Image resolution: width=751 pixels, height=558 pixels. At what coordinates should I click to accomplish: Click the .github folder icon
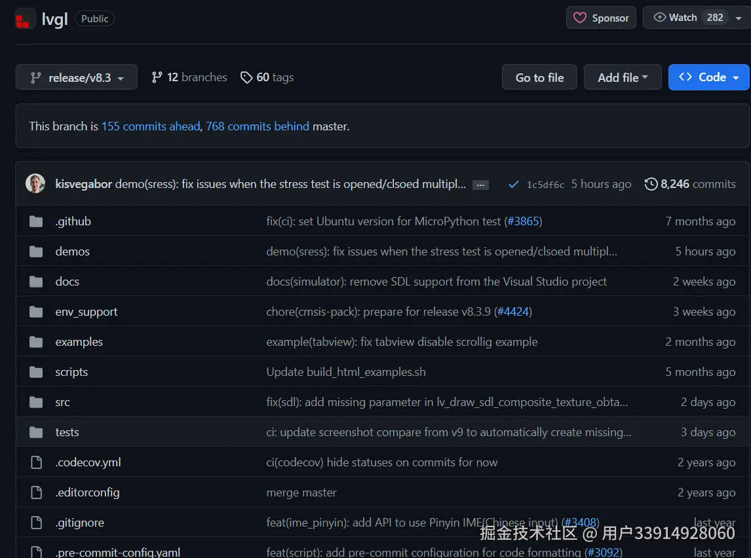click(x=36, y=221)
